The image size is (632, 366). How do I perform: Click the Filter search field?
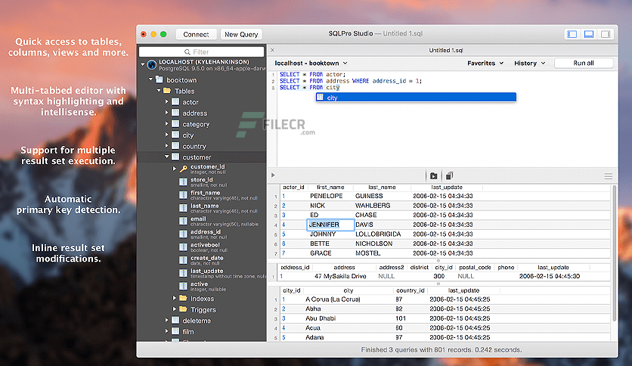202,51
